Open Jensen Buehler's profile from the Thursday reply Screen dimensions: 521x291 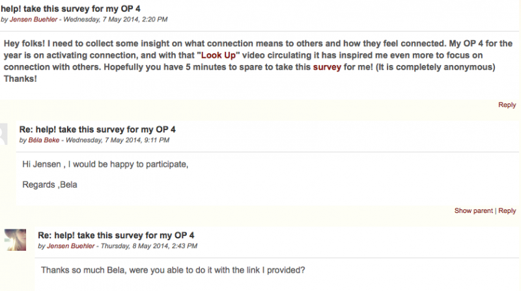tap(67, 246)
